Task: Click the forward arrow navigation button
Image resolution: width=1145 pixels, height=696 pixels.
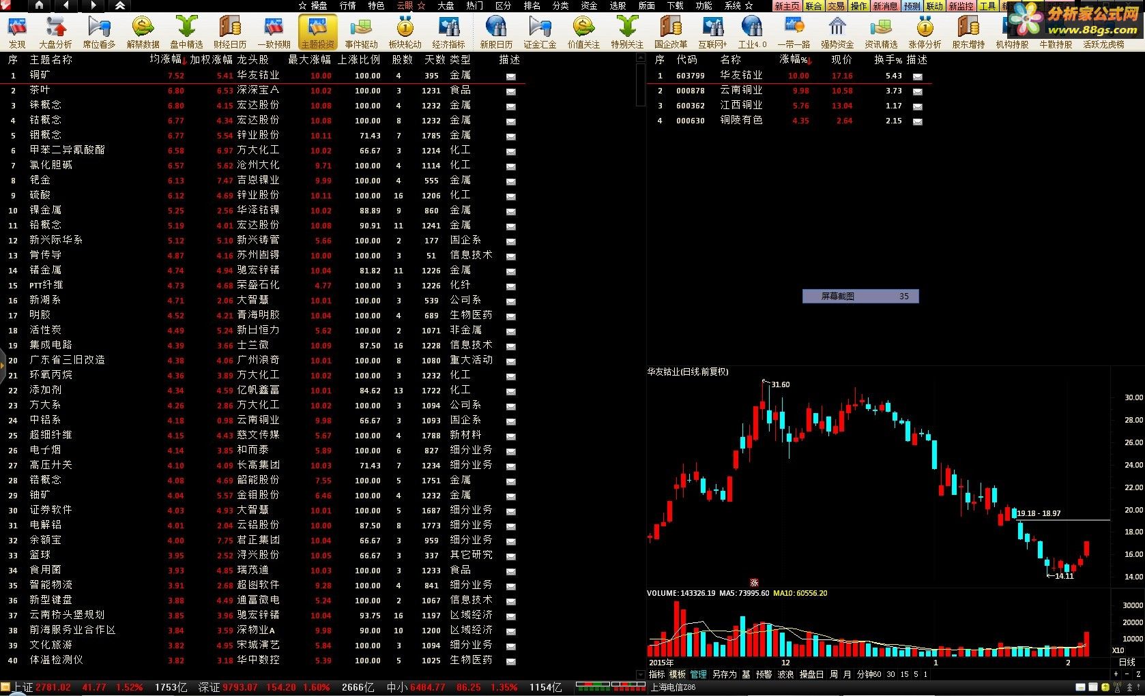Action: pyautogui.click(x=93, y=5)
